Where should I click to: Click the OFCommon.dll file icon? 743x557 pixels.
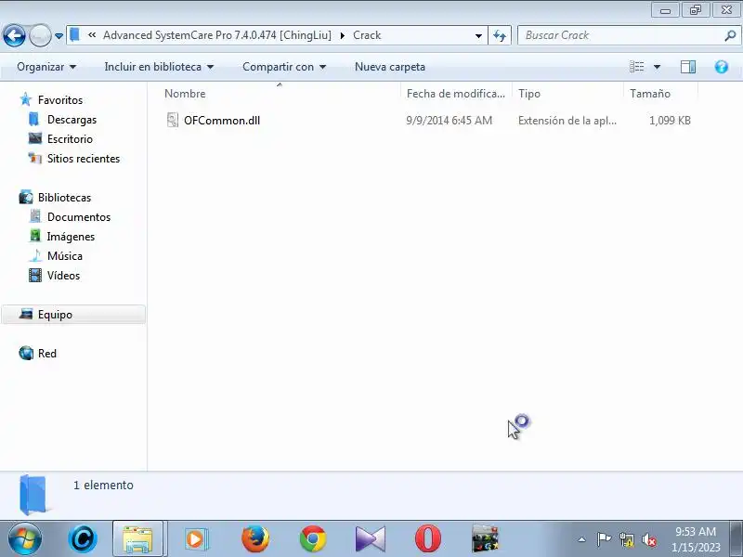(173, 120)
